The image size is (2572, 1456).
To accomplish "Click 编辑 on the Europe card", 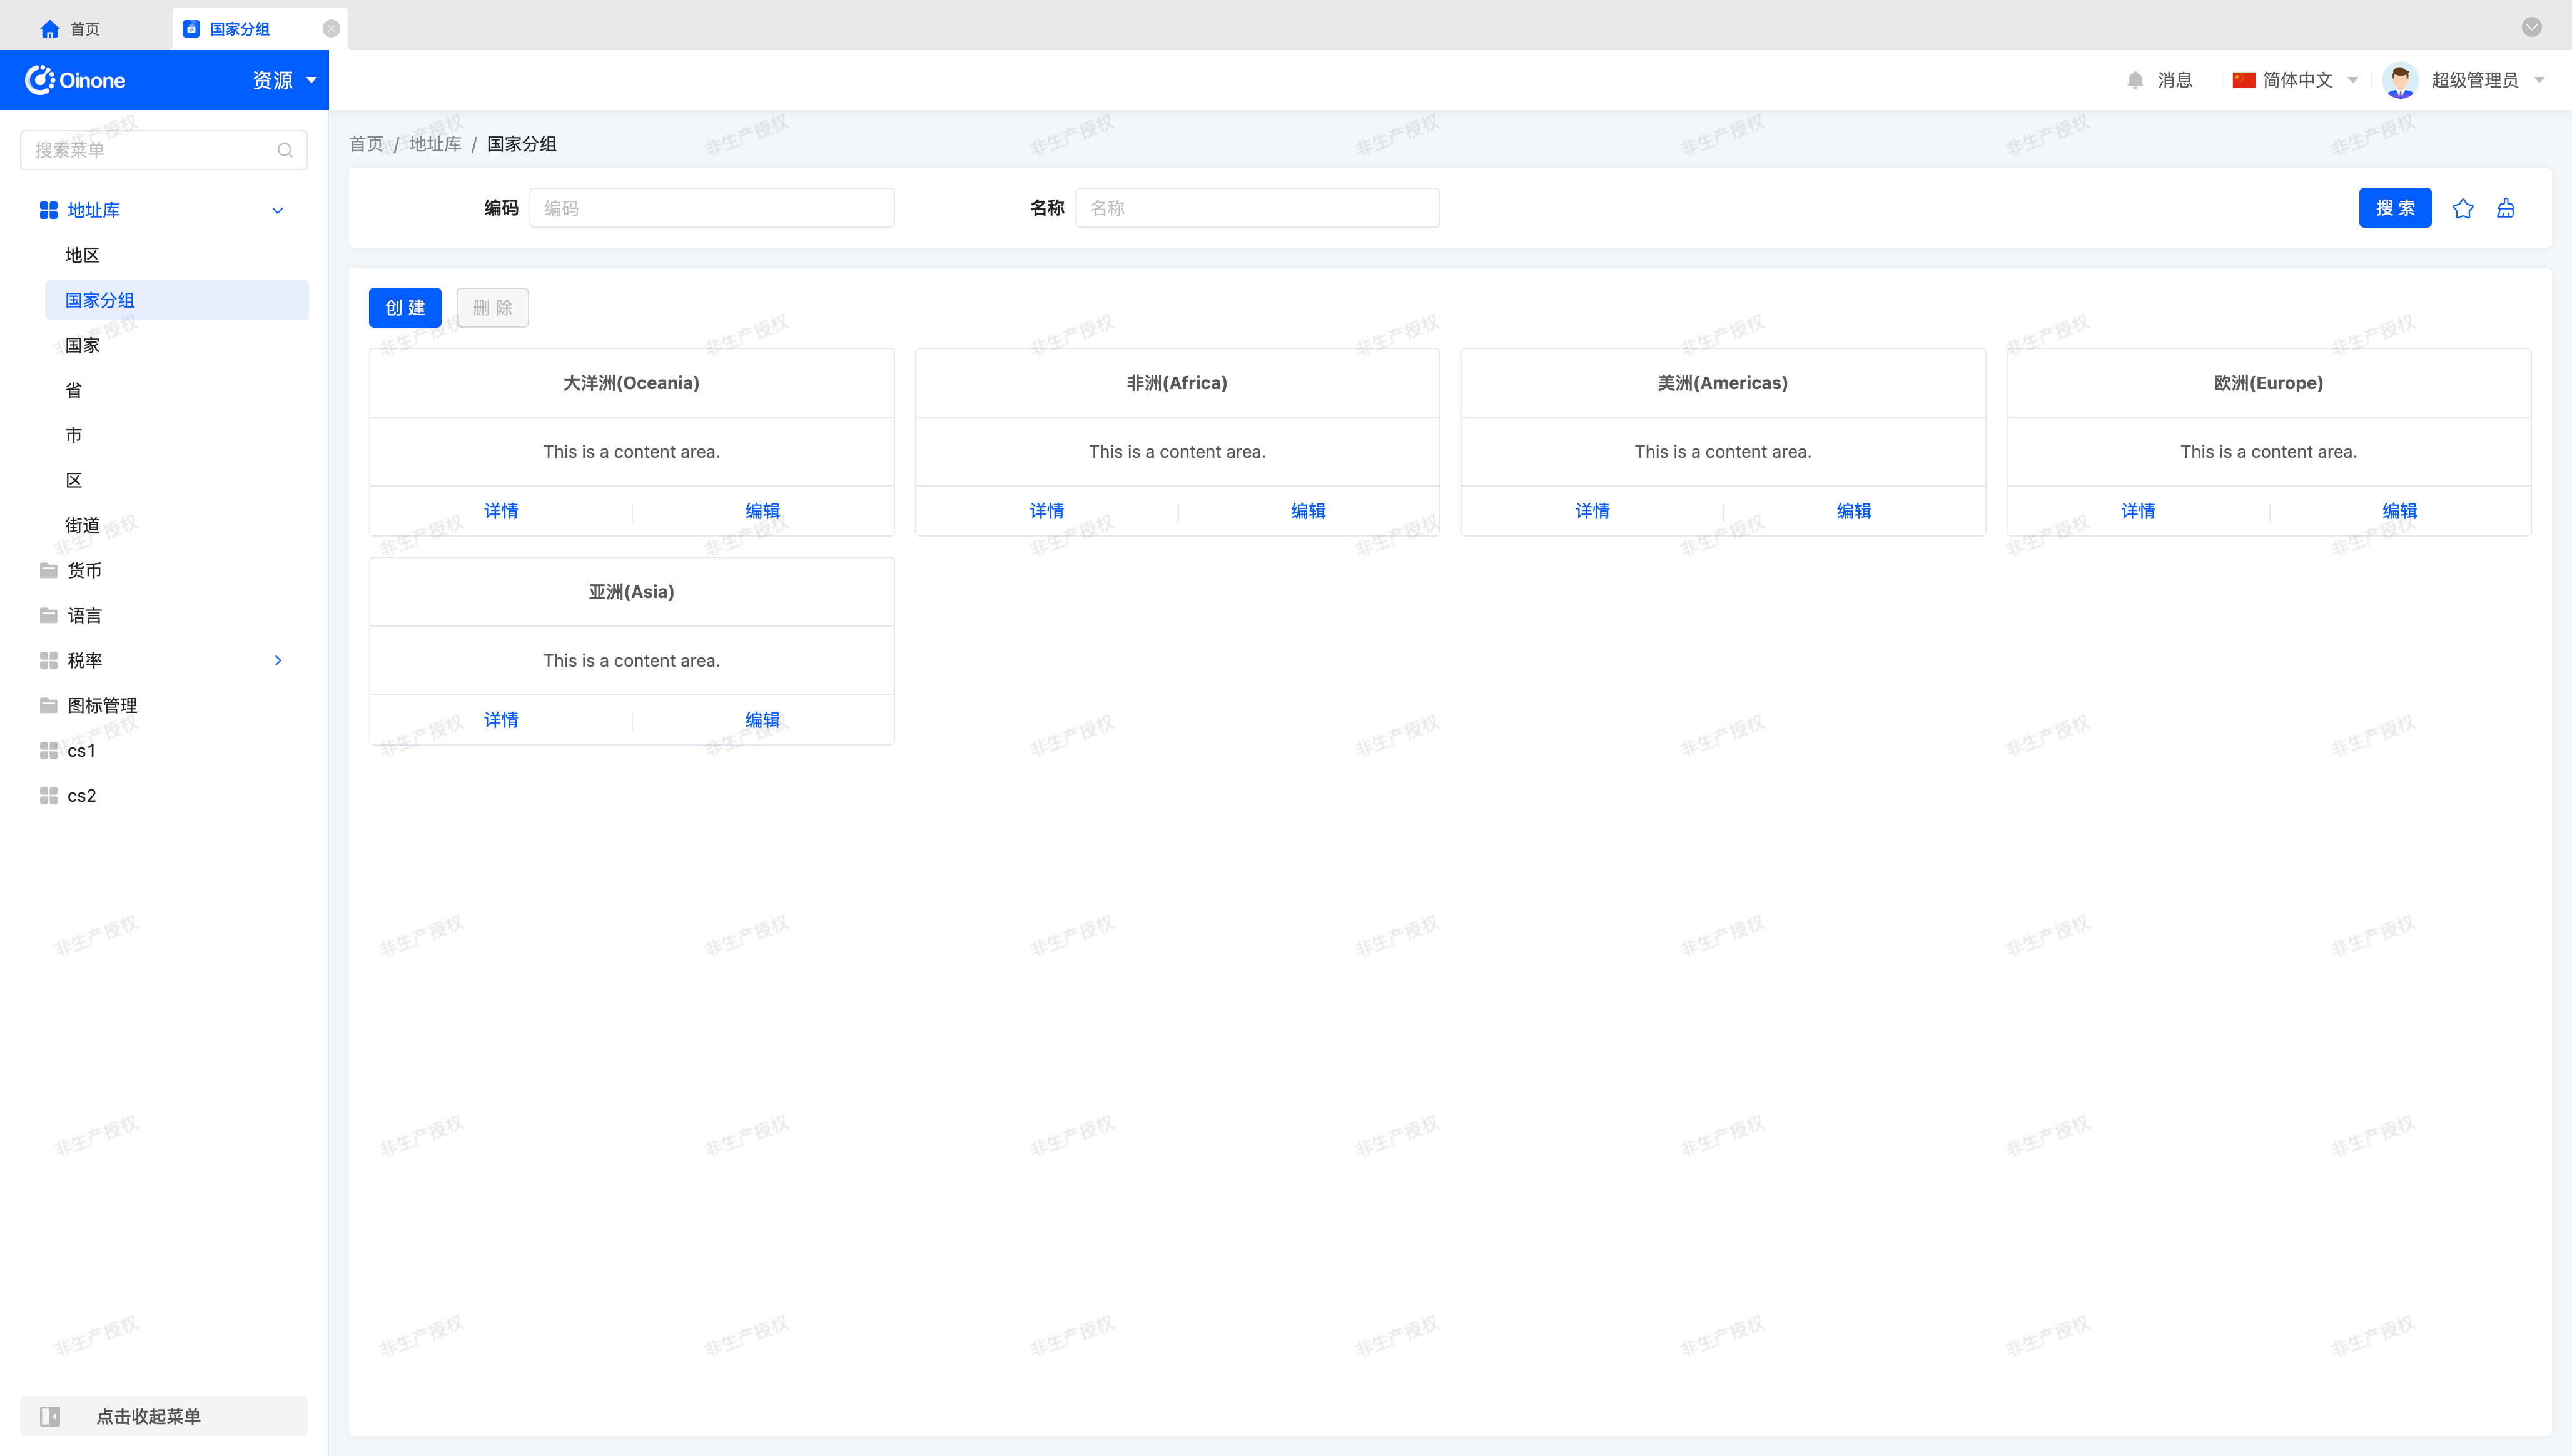I will (x=2399, y=511).
